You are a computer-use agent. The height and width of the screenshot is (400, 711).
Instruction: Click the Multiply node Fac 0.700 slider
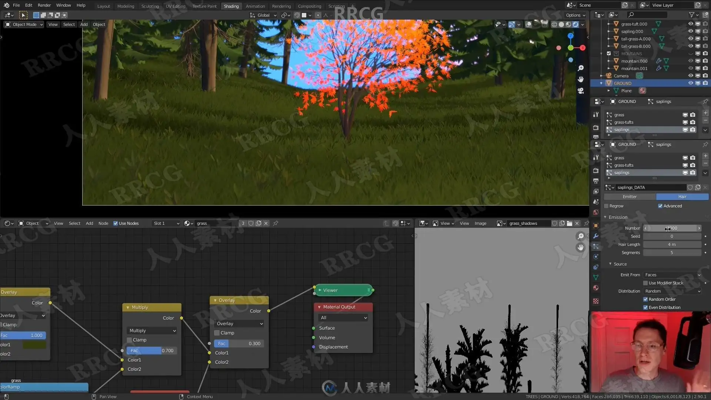(x=151, y=351)
